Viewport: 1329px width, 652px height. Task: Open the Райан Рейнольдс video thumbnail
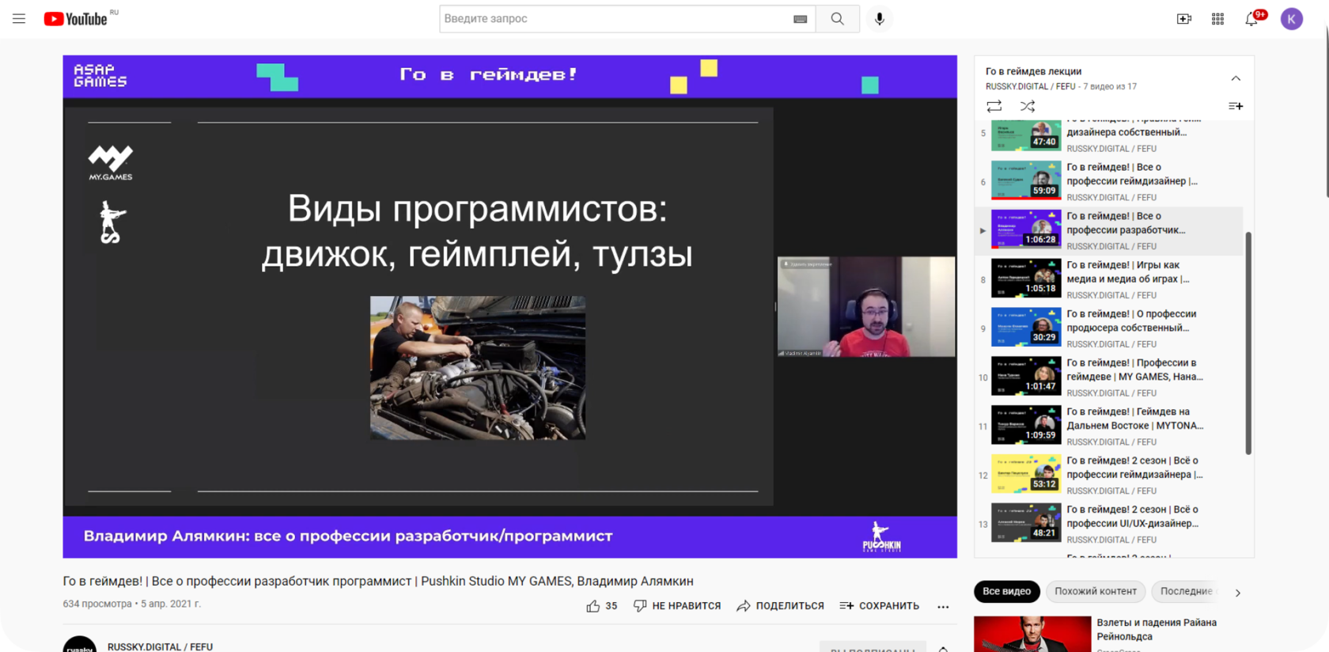point(1032,635)
